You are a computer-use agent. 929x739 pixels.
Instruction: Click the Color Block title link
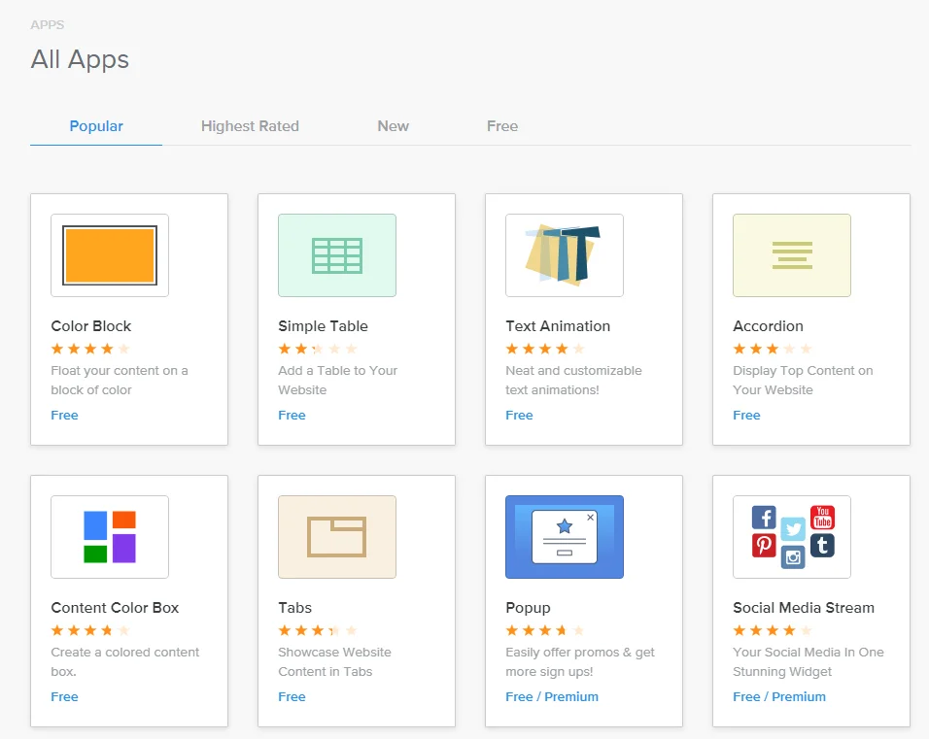pyautogui.click(x=91, y=326)
